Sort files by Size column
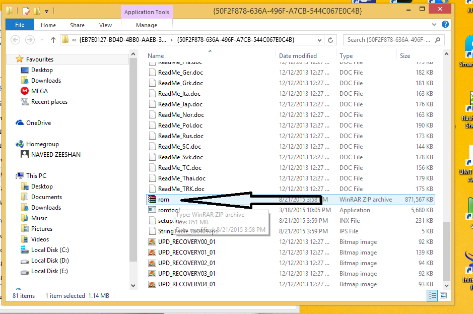 405,56
